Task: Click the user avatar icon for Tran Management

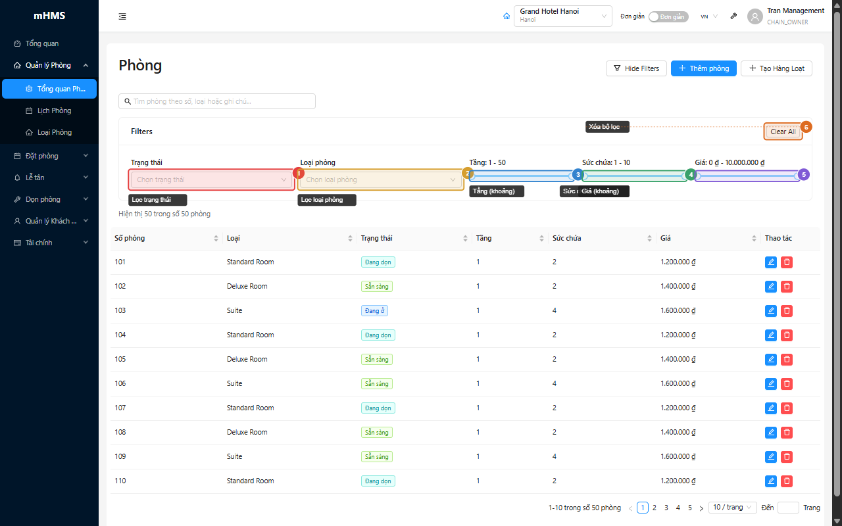Action: (x=755, y=16)
